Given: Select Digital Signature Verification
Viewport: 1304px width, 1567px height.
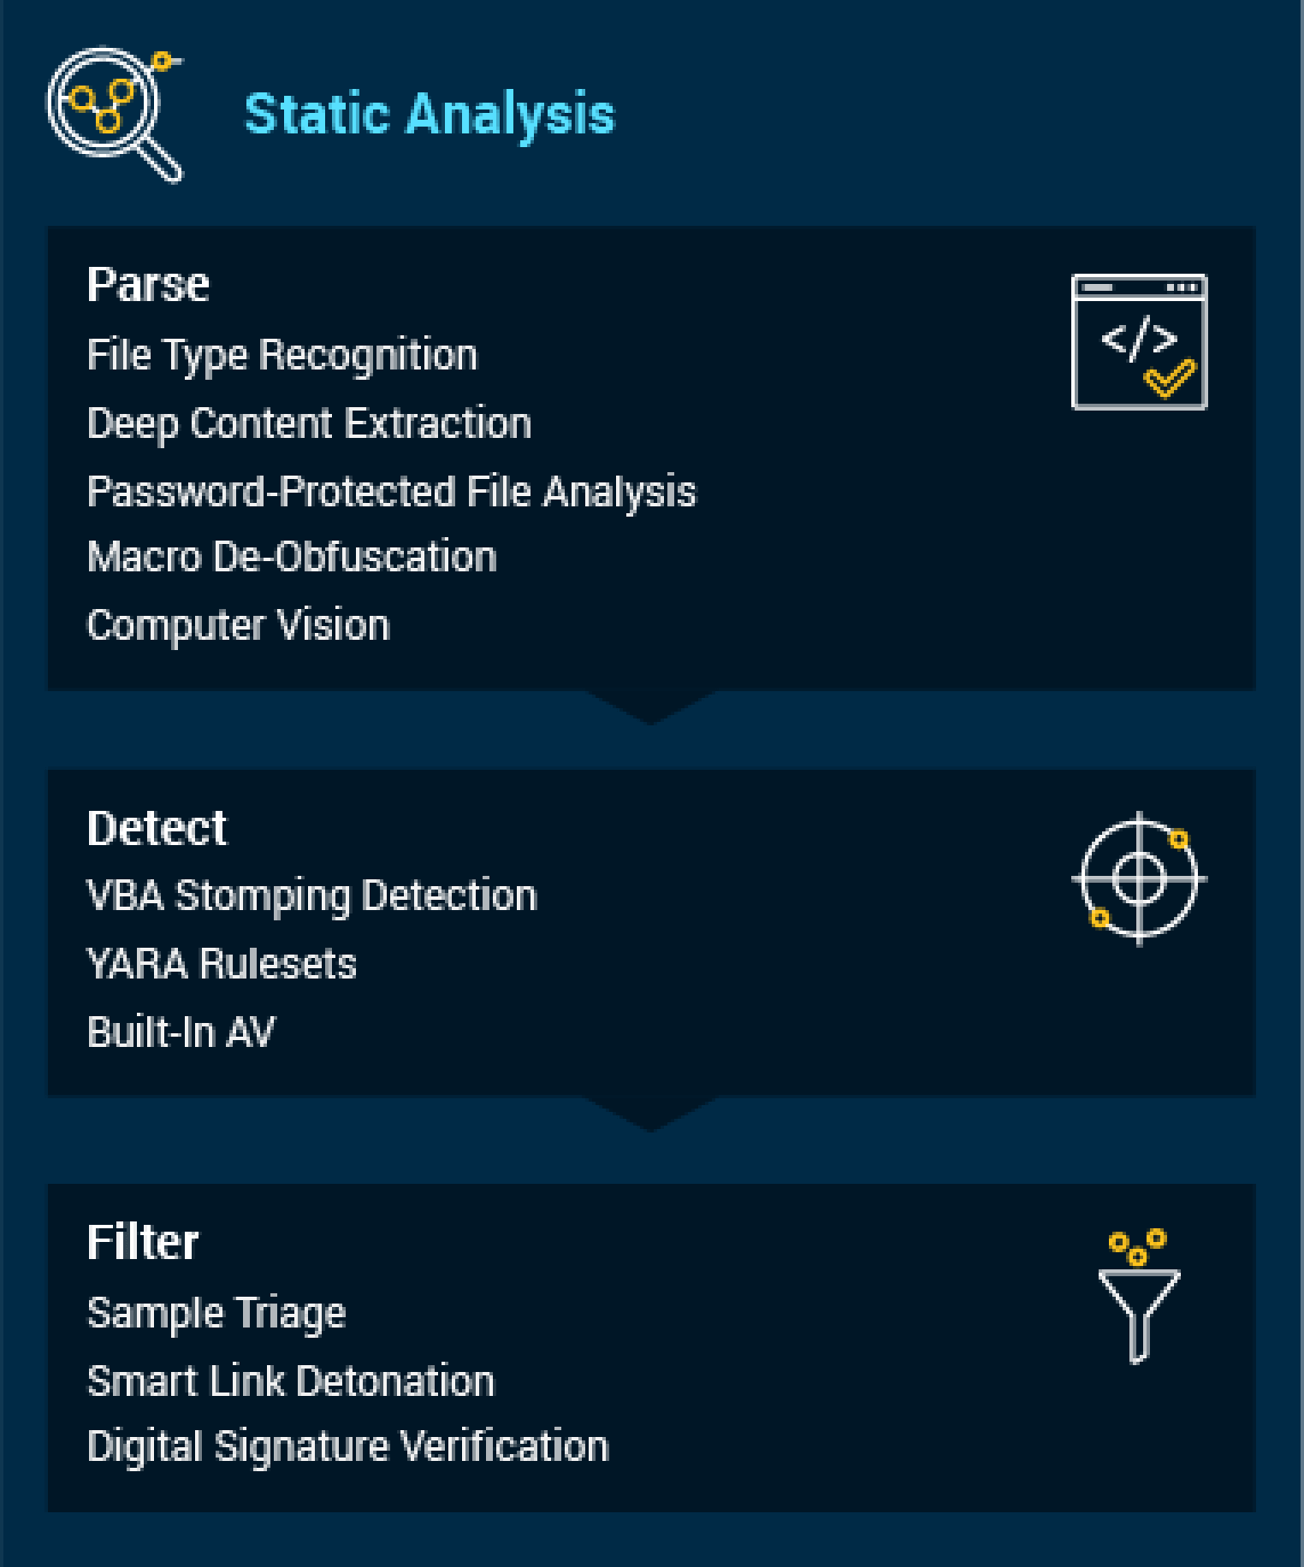Looking at the screenshot, I should [x=348, y=1446].
